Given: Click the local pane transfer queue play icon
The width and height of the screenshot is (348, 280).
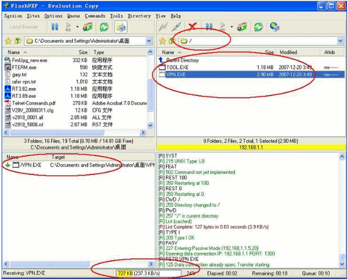Looking at the screenshot, I should point(68,27).
